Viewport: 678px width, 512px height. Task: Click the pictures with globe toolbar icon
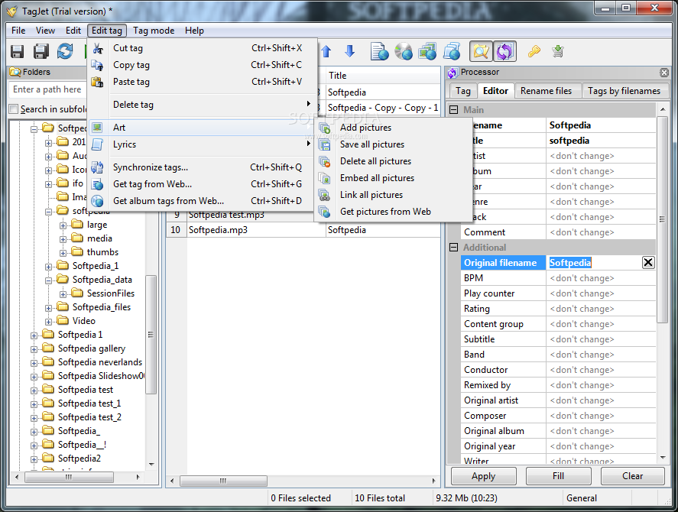(427, 51)
